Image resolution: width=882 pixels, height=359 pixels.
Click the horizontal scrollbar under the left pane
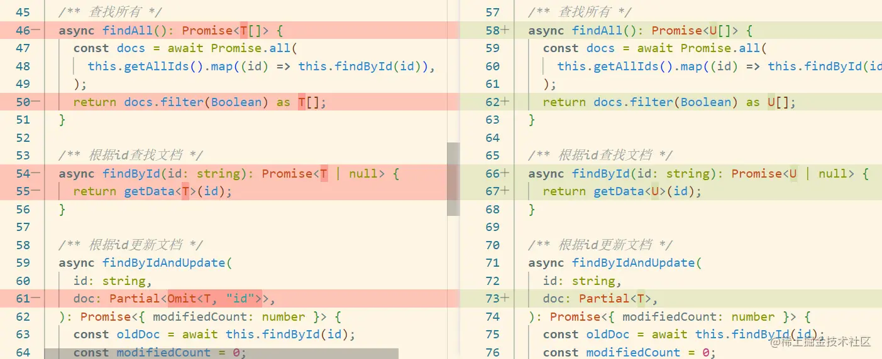221,354
